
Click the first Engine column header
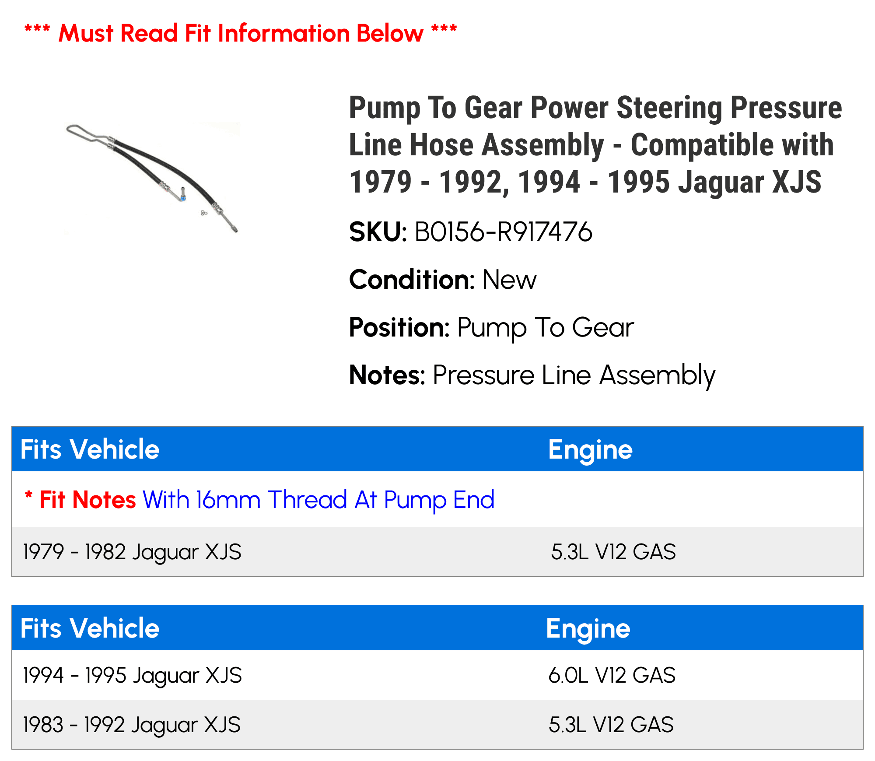(590, 450)
